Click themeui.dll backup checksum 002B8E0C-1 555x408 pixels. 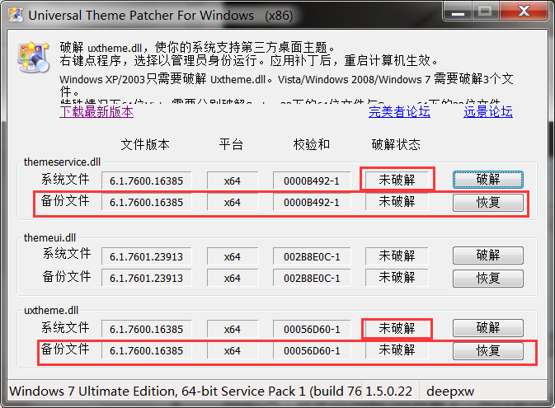312,278
